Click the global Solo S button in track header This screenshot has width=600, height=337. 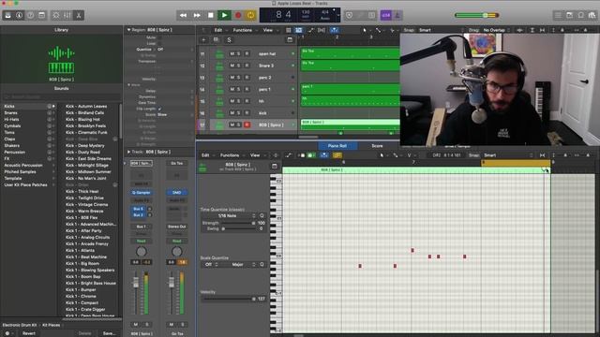click(x=229, y=40)
